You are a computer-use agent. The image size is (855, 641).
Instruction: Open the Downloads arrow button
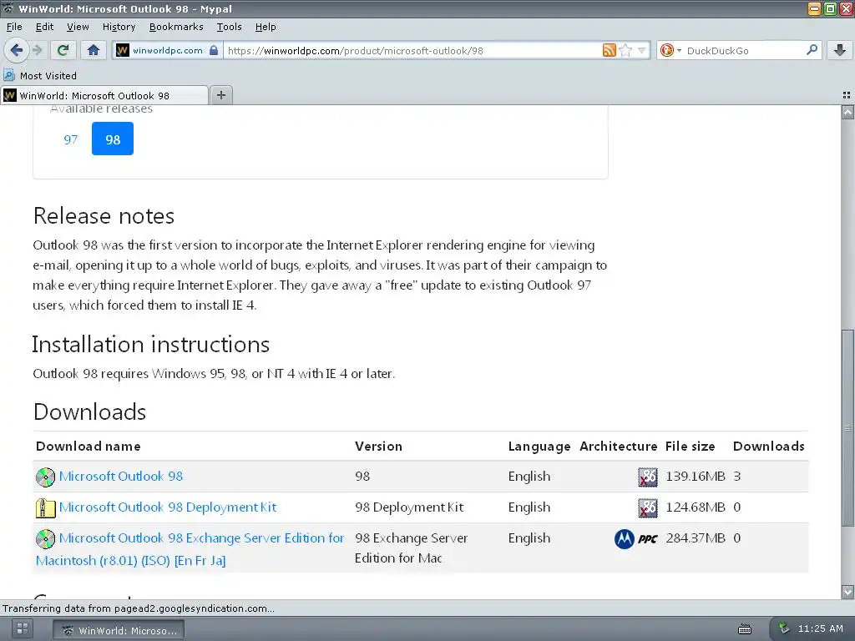click(840, 51)
